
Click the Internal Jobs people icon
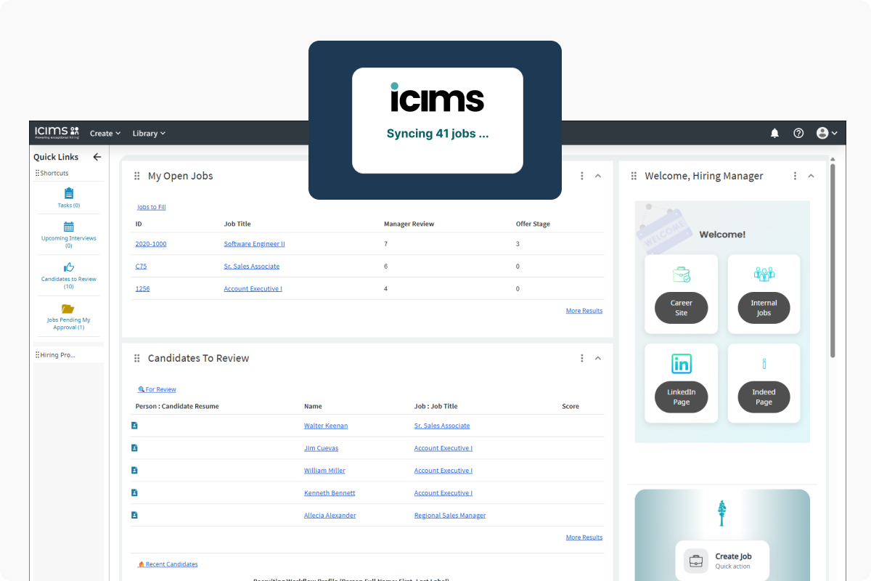coord(764,275)
